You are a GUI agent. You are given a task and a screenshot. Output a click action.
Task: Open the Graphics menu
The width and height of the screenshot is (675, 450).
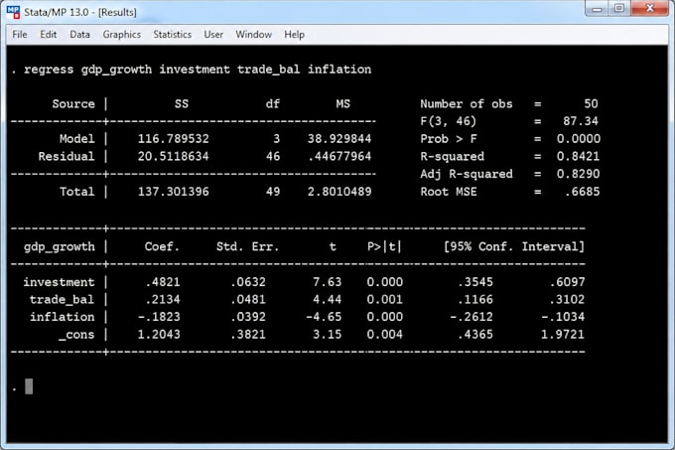tap(121, 35)
